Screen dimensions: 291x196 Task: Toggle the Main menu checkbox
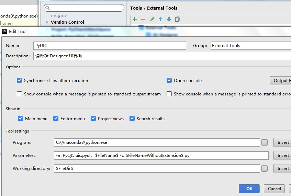pos(20,118)
